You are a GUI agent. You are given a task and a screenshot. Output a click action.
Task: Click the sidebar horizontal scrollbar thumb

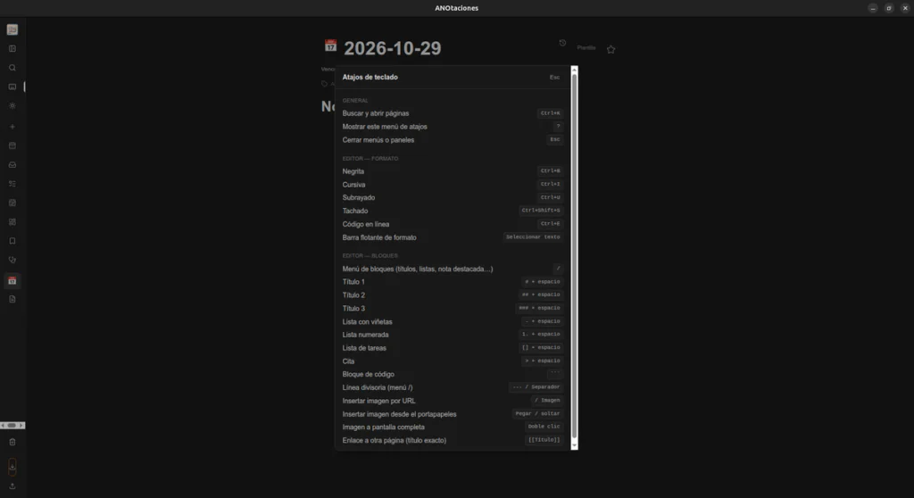point(12,426)
